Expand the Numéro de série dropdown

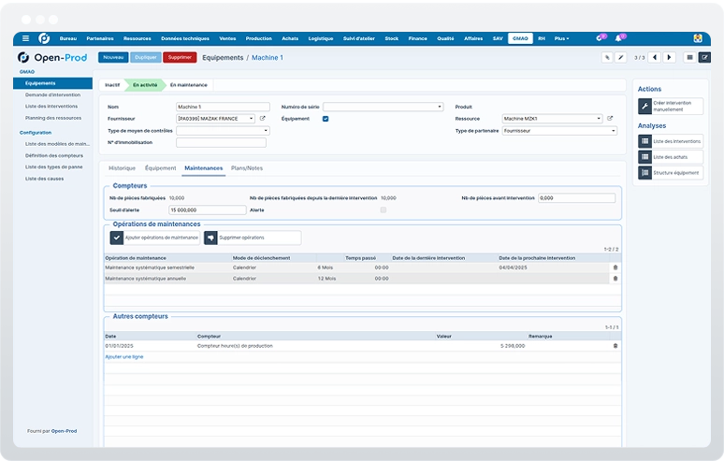coord(383,107)
